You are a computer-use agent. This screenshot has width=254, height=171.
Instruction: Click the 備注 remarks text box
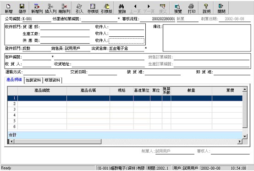click(207, 38)
